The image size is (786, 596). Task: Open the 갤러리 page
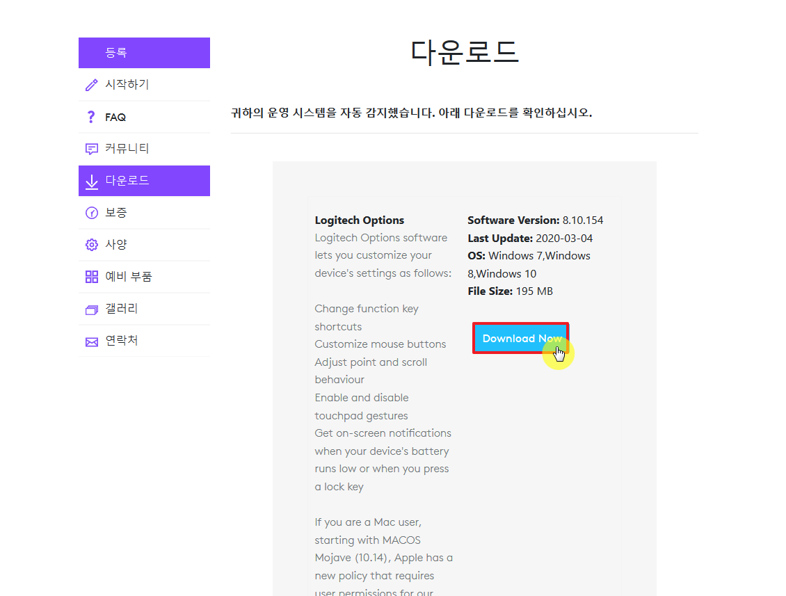pos(145,309)
